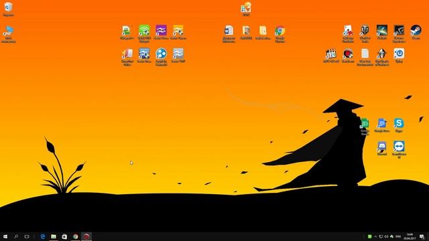
Task: Select the blue interlocking-logo desktop shortcut
Action: click(x=144, y=56)
